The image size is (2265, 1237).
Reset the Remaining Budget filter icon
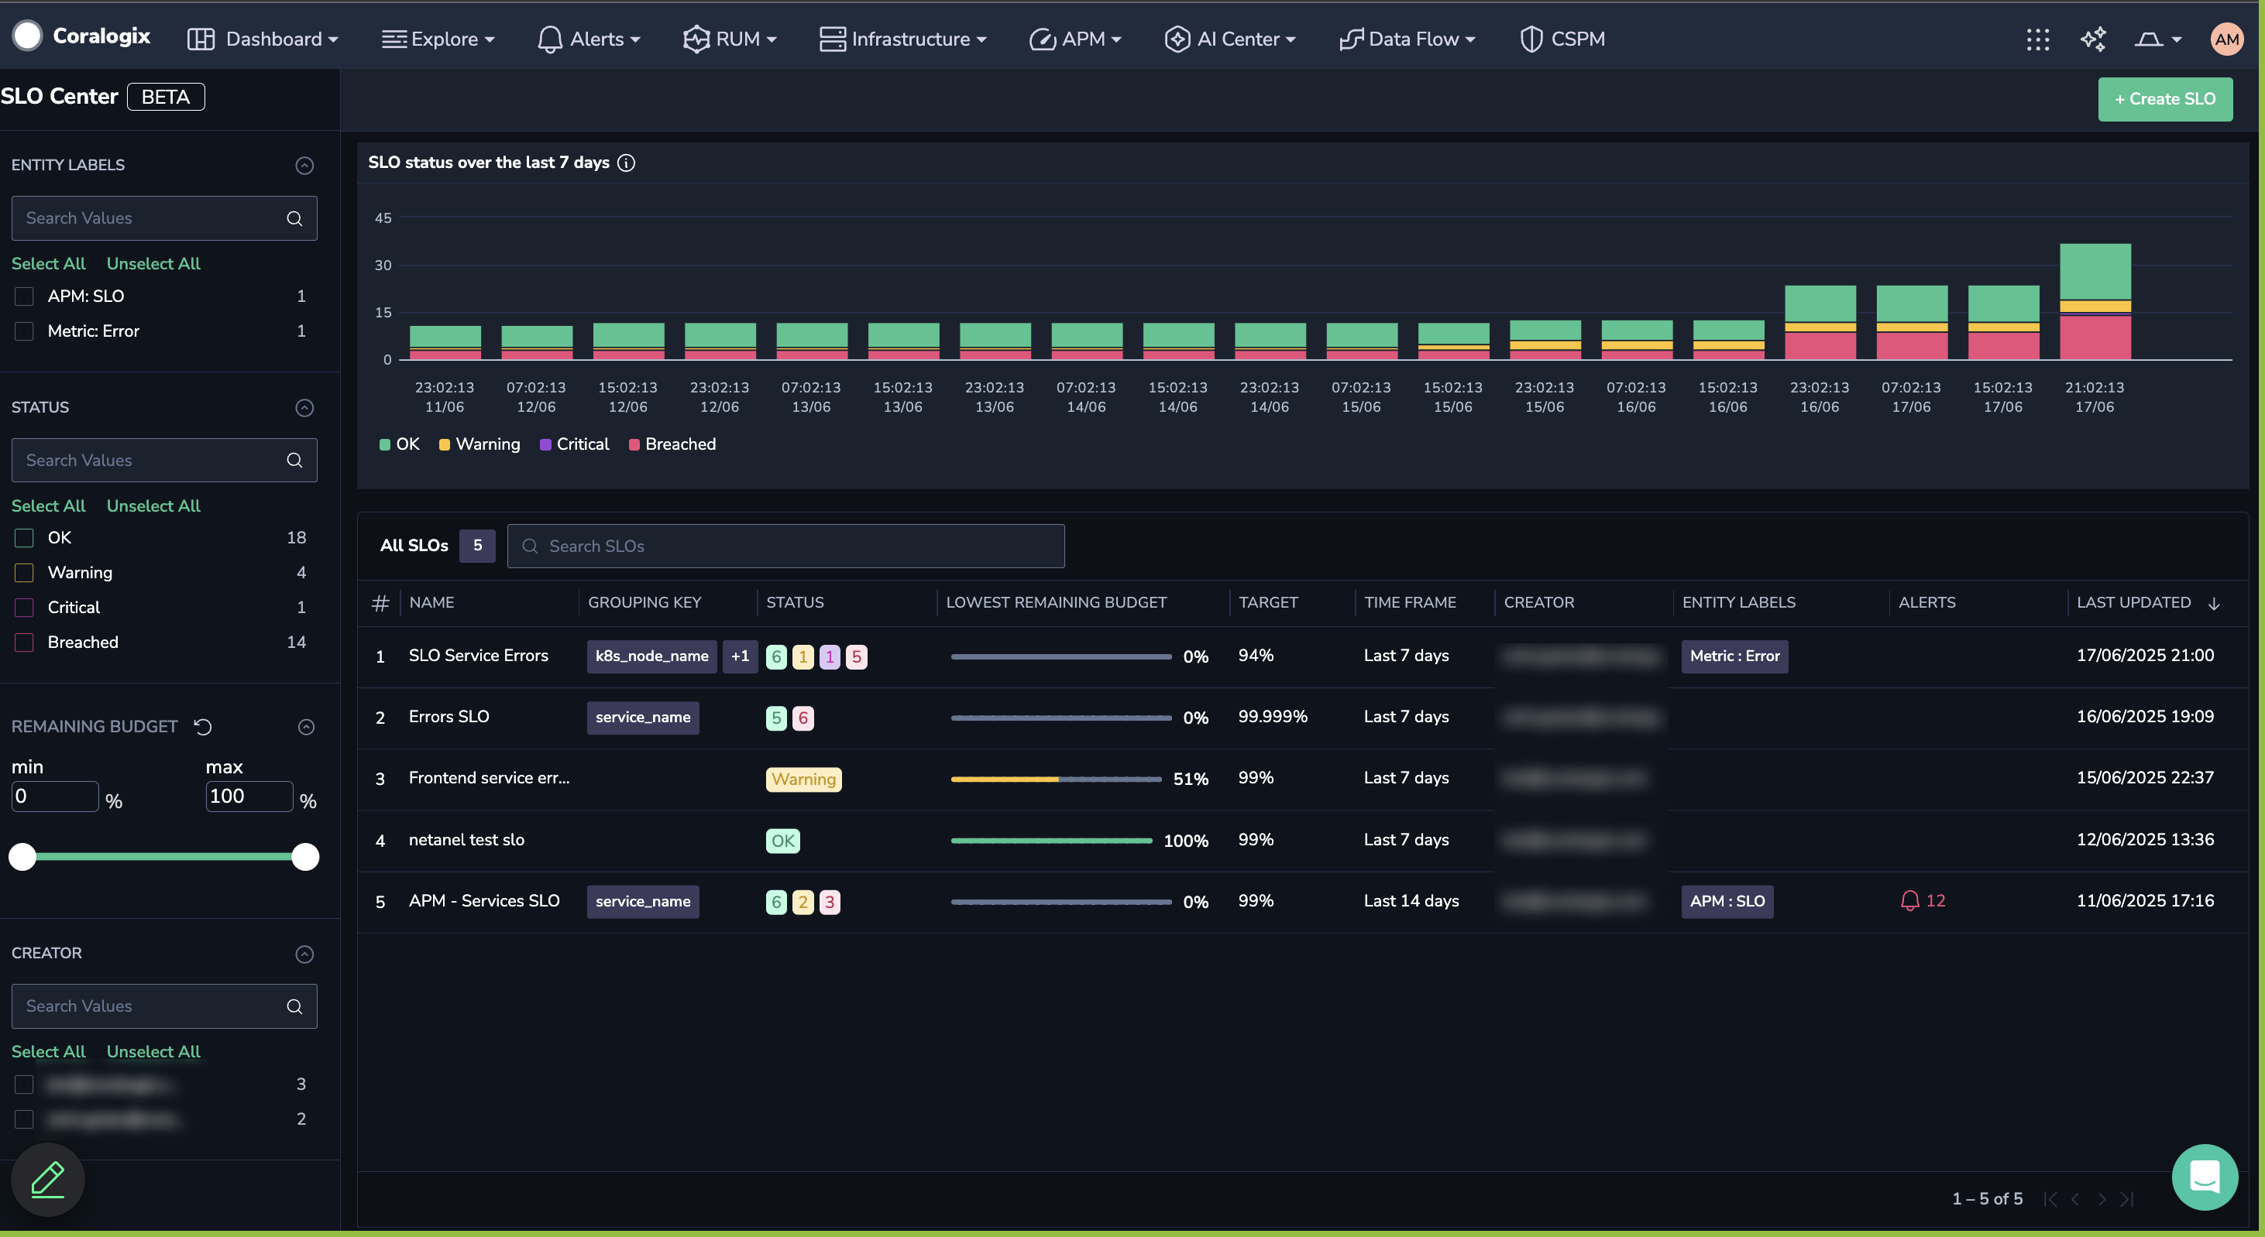coord(203,727)
